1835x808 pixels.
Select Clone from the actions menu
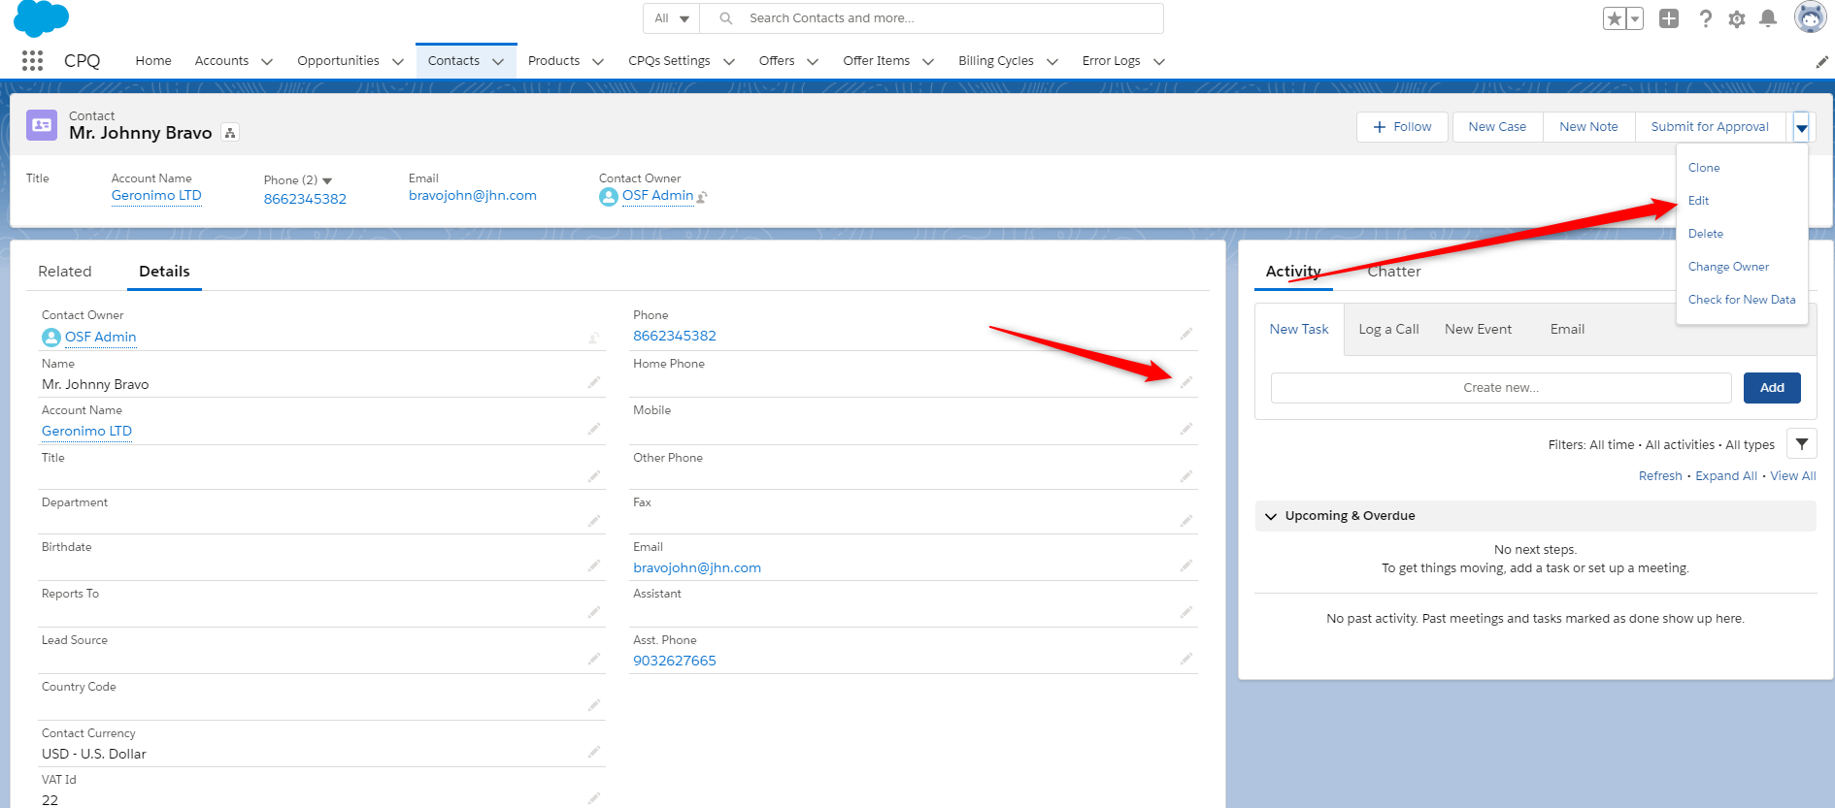(x=1704, y=168)
